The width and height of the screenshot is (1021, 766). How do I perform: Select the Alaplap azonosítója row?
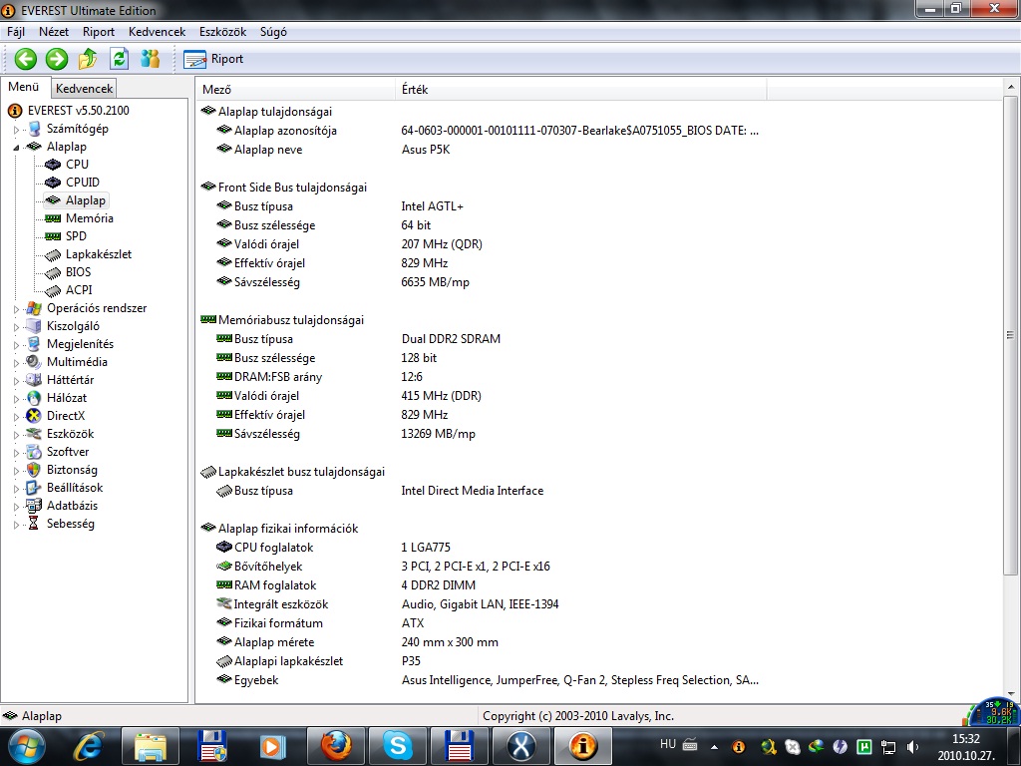(x=489, y=131)
